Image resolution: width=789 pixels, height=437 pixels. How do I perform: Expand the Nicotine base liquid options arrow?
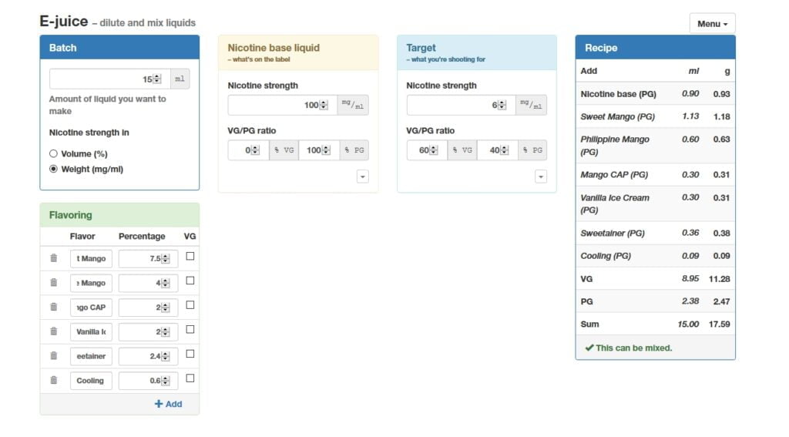click(x=363, y=176)
